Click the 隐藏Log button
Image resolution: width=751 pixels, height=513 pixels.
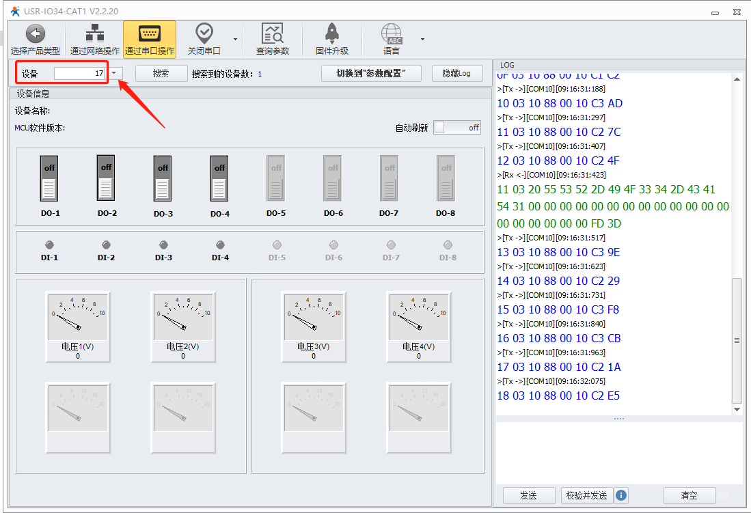(457, 73)
